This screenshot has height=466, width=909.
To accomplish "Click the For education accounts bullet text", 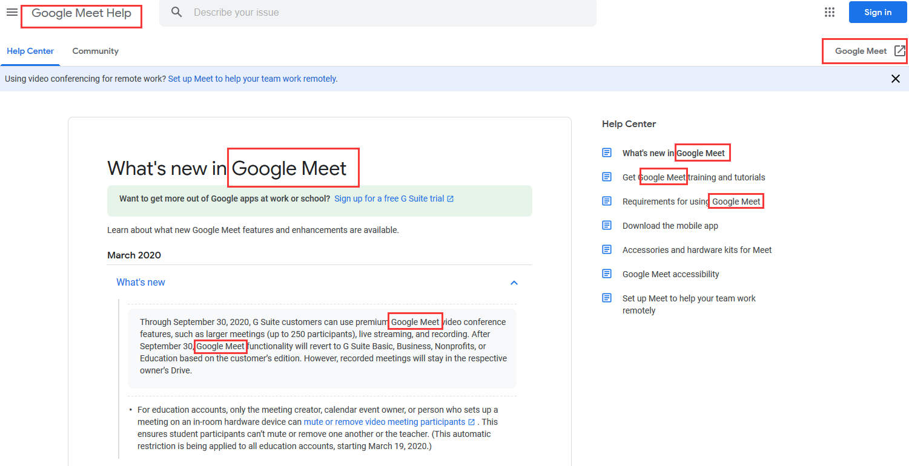I will coord(318,428).
